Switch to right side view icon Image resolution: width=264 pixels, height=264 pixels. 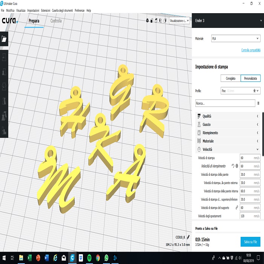pos(165,20)
